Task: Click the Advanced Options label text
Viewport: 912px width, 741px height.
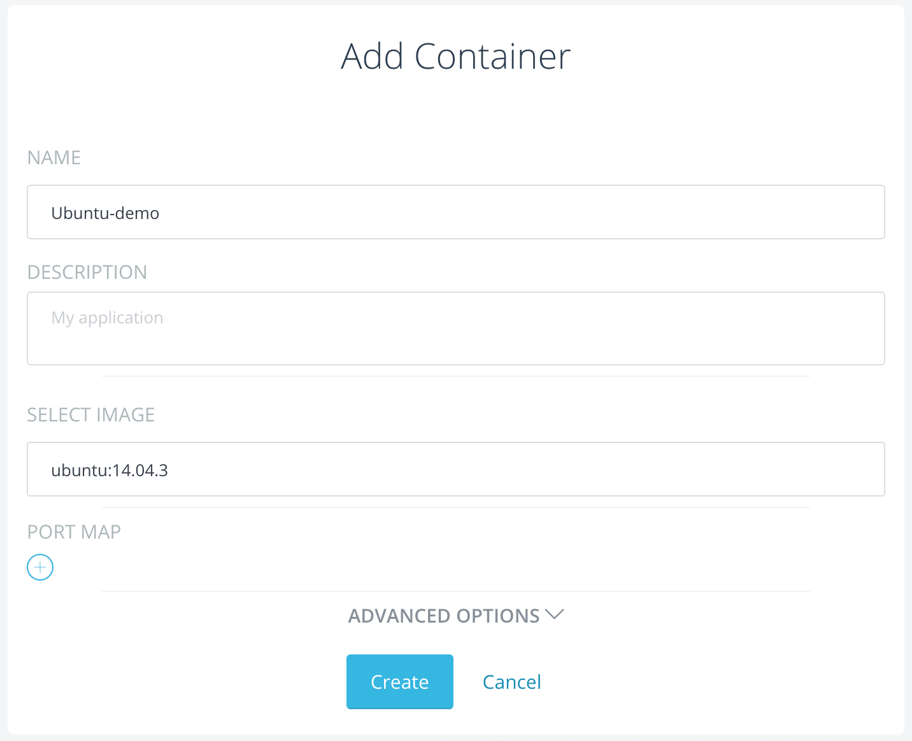Action: tap(444, 616)
